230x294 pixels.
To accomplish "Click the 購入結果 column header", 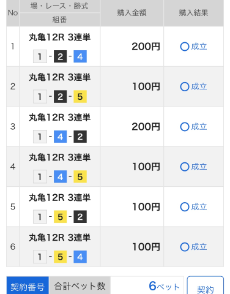I will point(194,13).
